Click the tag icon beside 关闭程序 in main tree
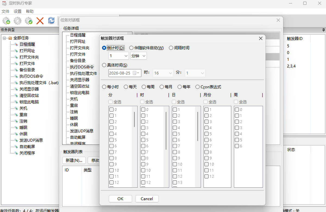The width and height of the screenshot is (326, 212). tap(16, 153)
